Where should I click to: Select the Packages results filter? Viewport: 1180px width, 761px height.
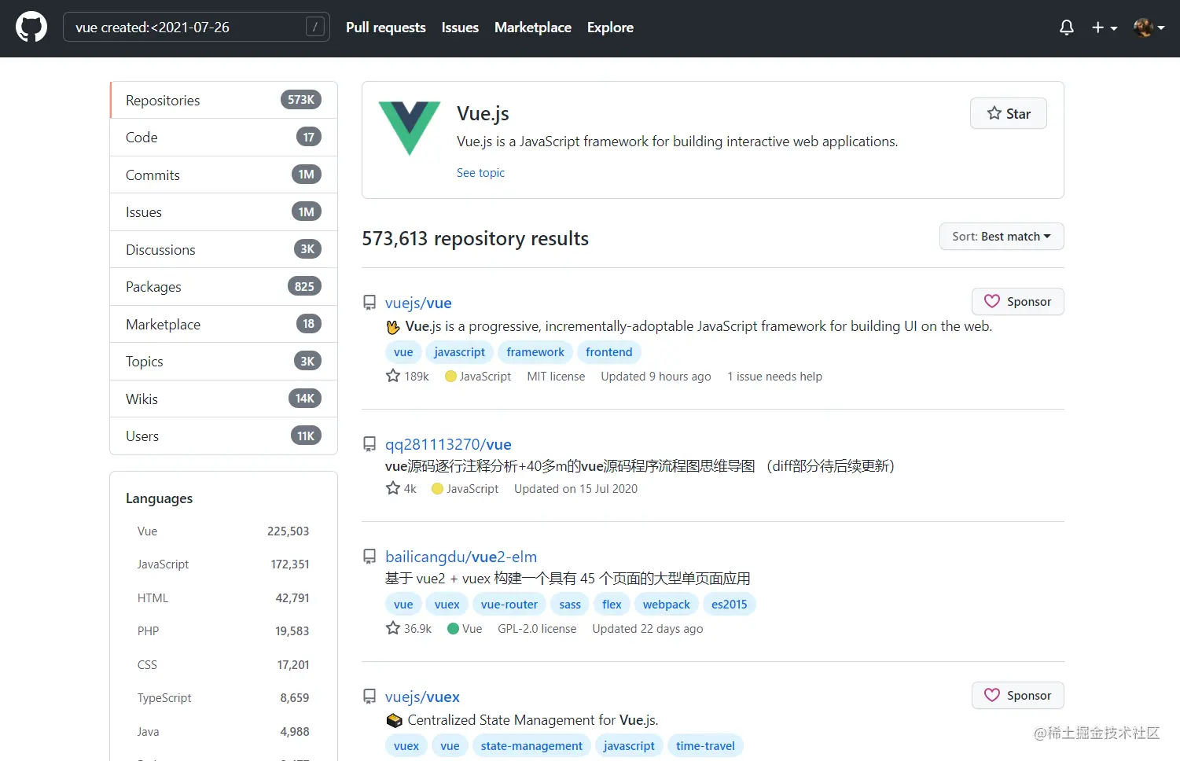(224, 287)
